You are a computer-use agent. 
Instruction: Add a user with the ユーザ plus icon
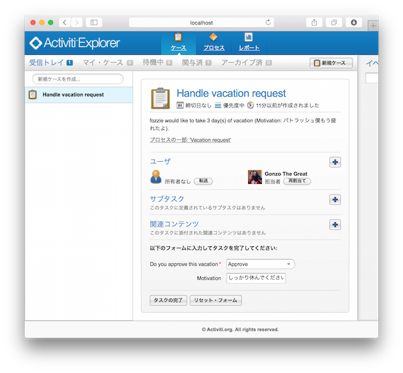point(335,163)
